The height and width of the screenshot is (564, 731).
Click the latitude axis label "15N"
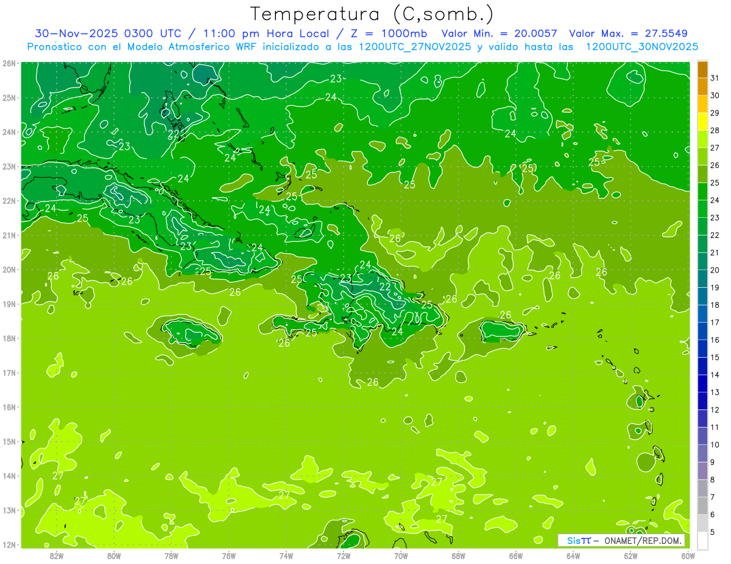point(9,442)
